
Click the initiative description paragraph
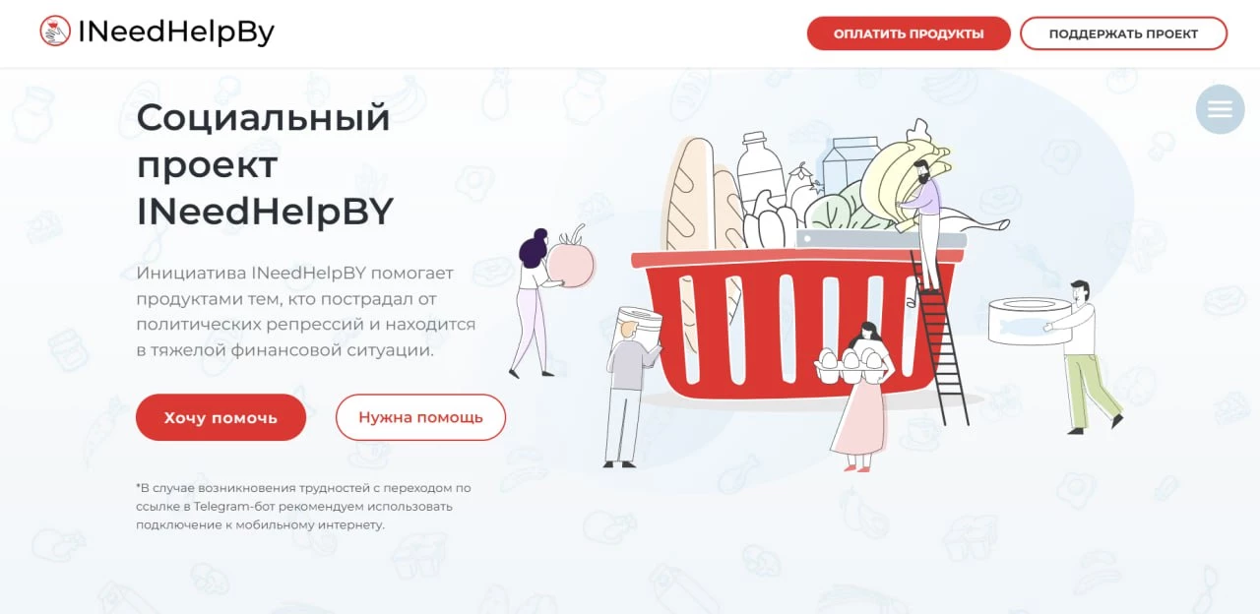(306, 311)
